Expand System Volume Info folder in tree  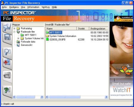tap(18, 38)
